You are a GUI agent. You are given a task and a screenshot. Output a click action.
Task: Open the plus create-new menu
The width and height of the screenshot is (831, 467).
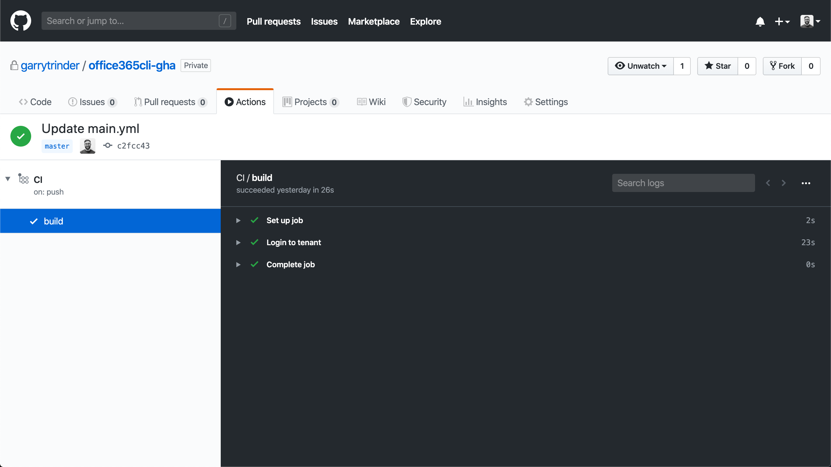point(782,21)
